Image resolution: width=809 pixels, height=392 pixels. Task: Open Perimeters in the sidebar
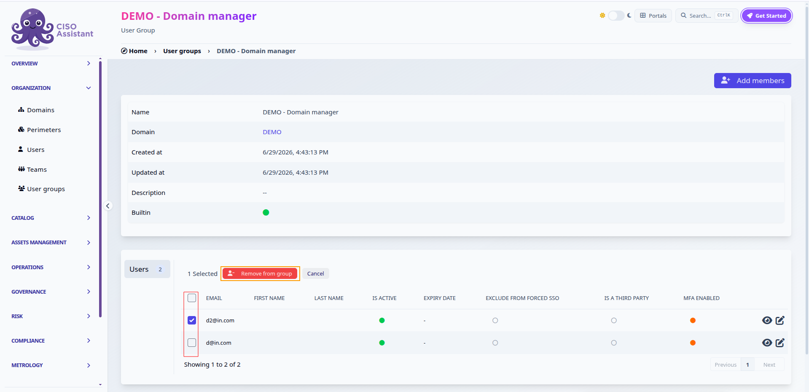40,130
